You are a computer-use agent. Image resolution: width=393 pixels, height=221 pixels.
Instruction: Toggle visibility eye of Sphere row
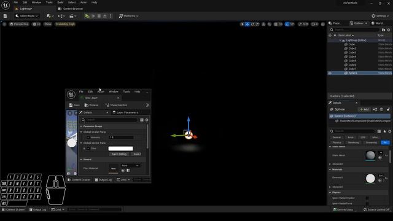(330, 73)
